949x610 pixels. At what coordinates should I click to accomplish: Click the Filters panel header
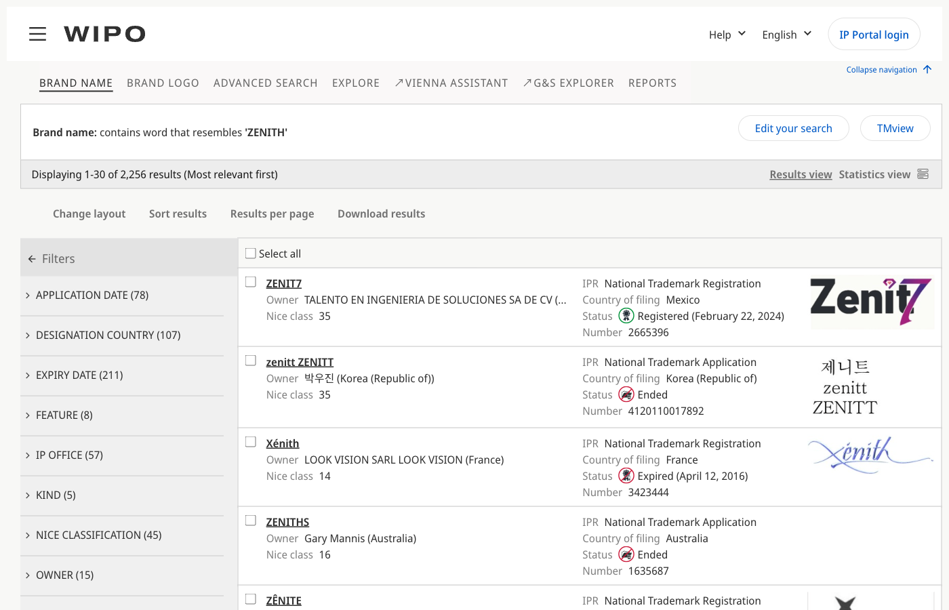point(129,258)
